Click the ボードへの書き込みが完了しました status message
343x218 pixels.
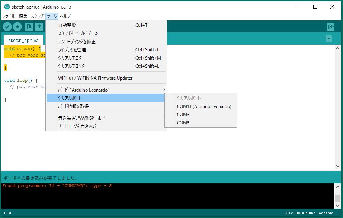pyautogui.click(x=41, y=178)
